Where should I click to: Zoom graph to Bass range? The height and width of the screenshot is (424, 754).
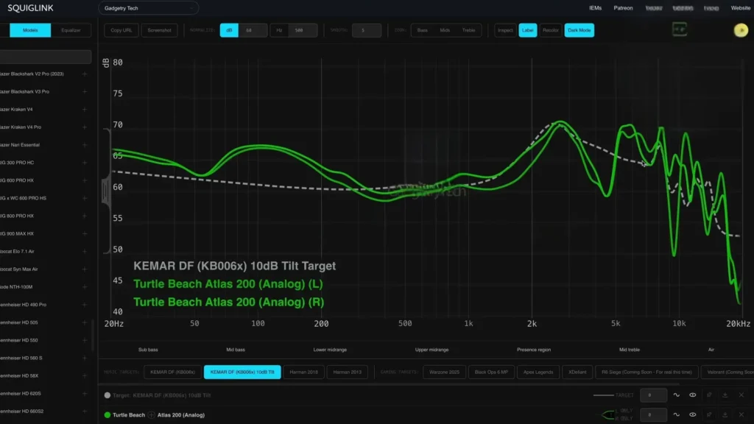point(422,30)
